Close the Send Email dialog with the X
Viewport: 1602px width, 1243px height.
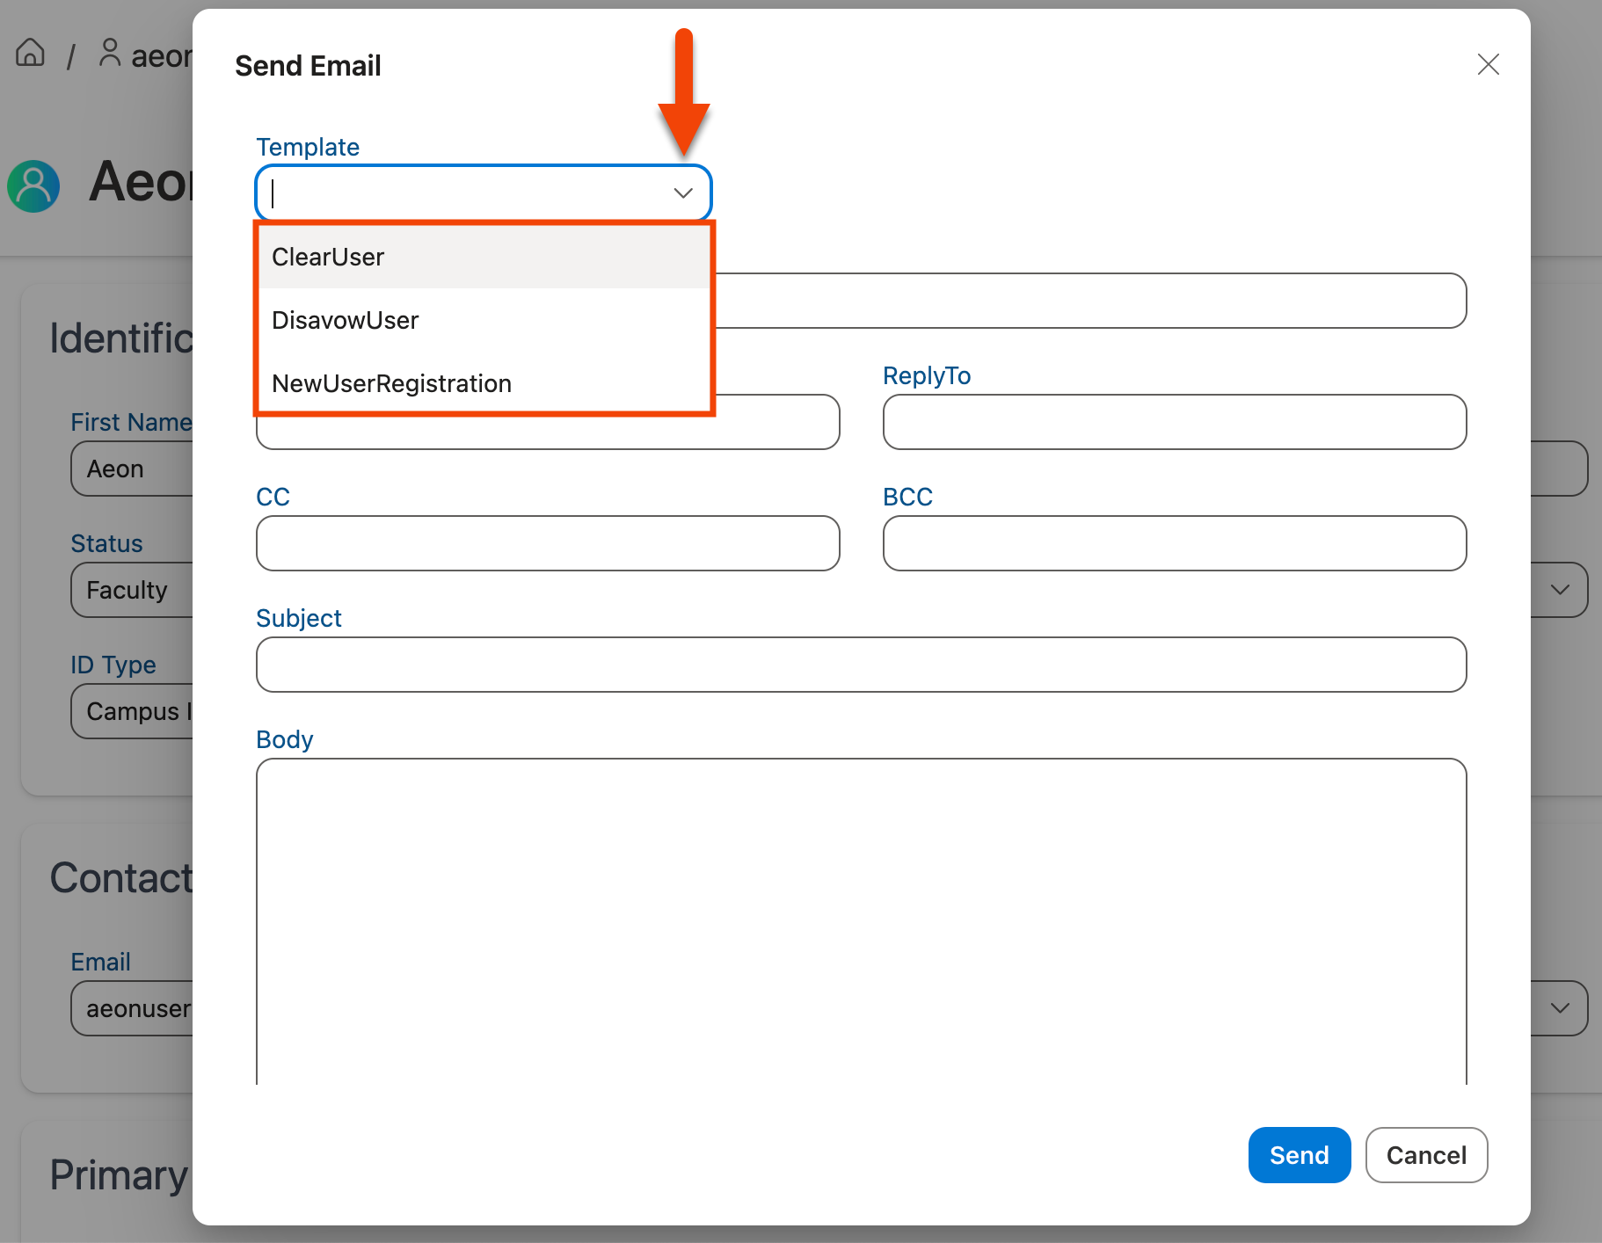pyautogui.click(x=1488, y=64)
